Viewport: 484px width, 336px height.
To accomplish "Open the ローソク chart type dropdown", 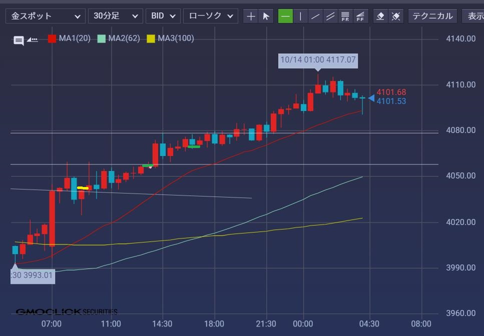I will pyautogui.click(x=210, y=16).
